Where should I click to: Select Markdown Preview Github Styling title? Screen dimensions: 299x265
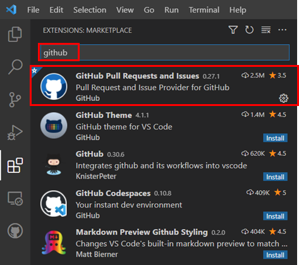click(142, 232)
